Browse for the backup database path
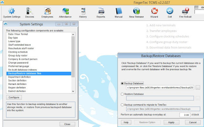 pos(198,88)
